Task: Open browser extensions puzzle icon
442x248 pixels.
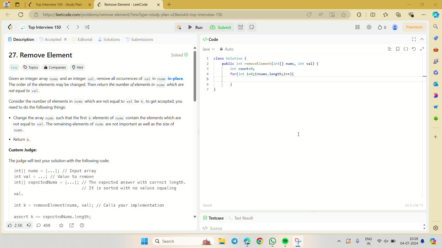Action: 359,14
